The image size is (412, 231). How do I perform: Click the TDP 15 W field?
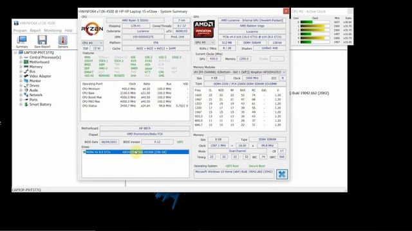(x=97, y=49)
